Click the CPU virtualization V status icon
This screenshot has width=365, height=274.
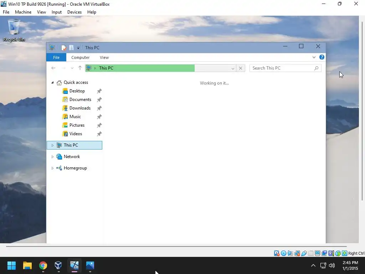331,253
